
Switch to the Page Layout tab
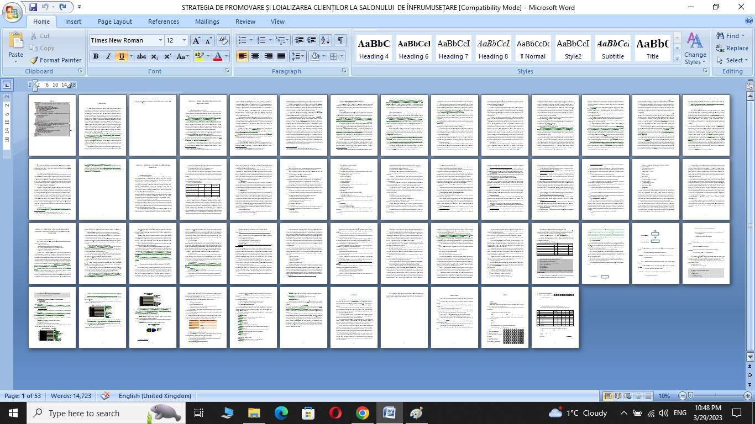[x=114, y=22]
